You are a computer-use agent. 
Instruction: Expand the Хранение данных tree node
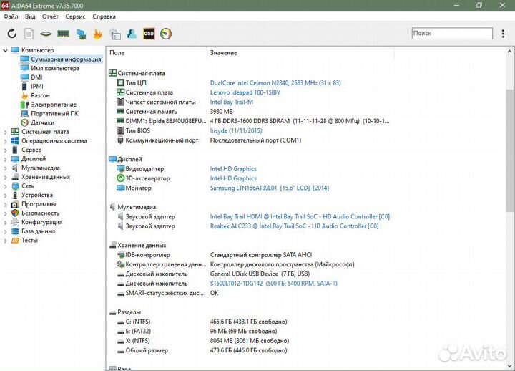click(5, 178)
